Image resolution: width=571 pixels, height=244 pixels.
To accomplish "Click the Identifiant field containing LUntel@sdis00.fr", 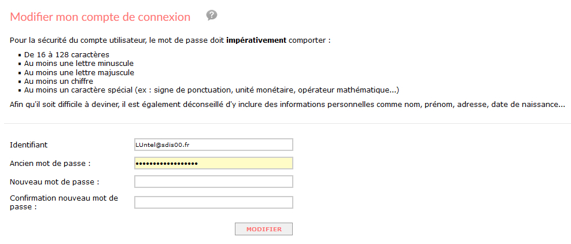I will click(213, 145).
